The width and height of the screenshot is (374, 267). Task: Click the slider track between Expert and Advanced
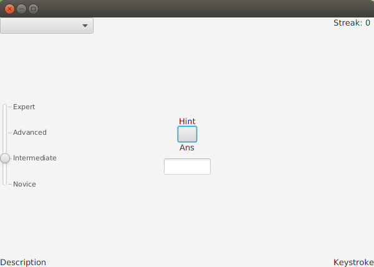click(5, 120)
